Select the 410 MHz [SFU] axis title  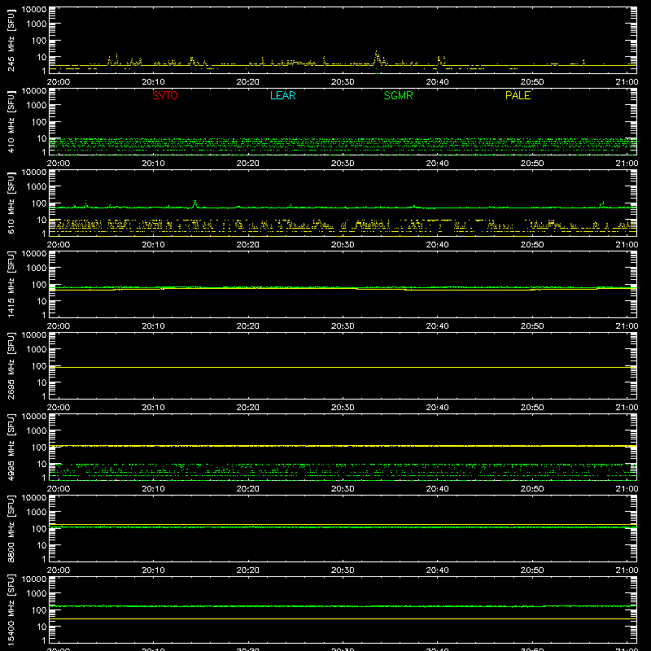(11, 122)
